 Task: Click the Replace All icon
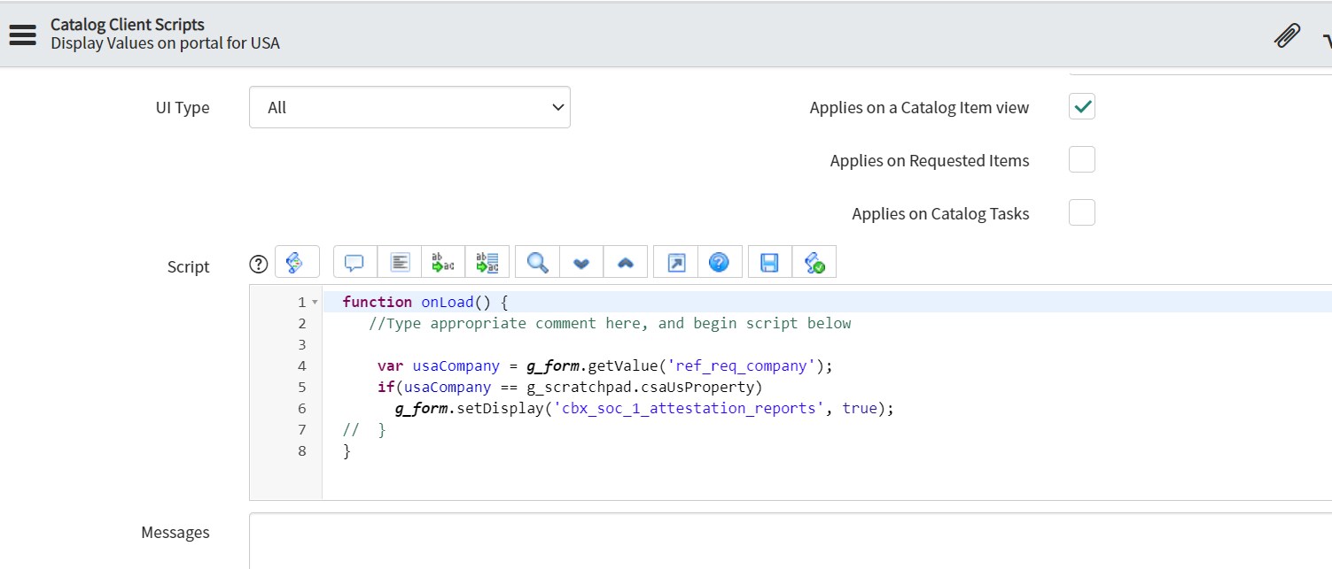487,263
